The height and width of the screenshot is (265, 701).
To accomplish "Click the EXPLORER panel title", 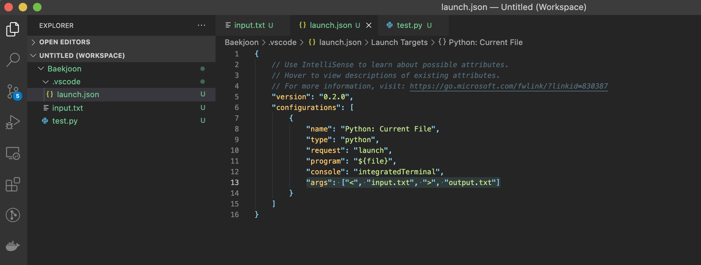I will 56,25.
